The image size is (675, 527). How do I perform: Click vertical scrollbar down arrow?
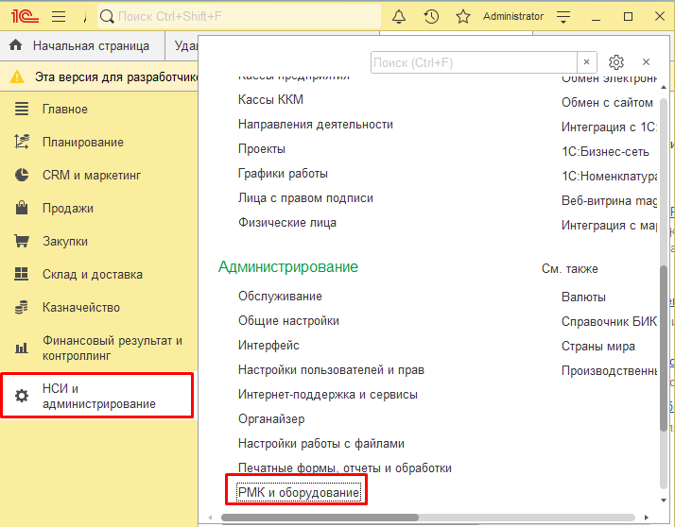664,500
